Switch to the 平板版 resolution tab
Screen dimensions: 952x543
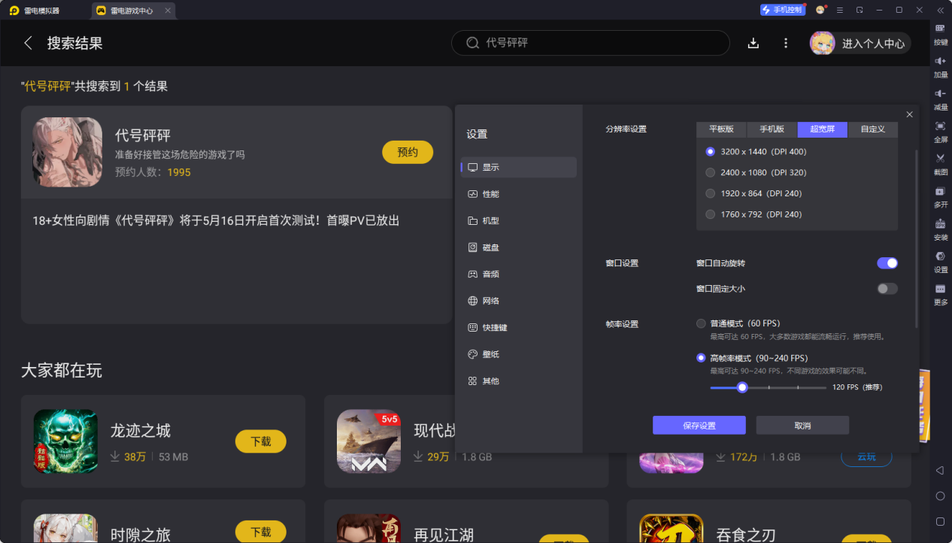721,129
